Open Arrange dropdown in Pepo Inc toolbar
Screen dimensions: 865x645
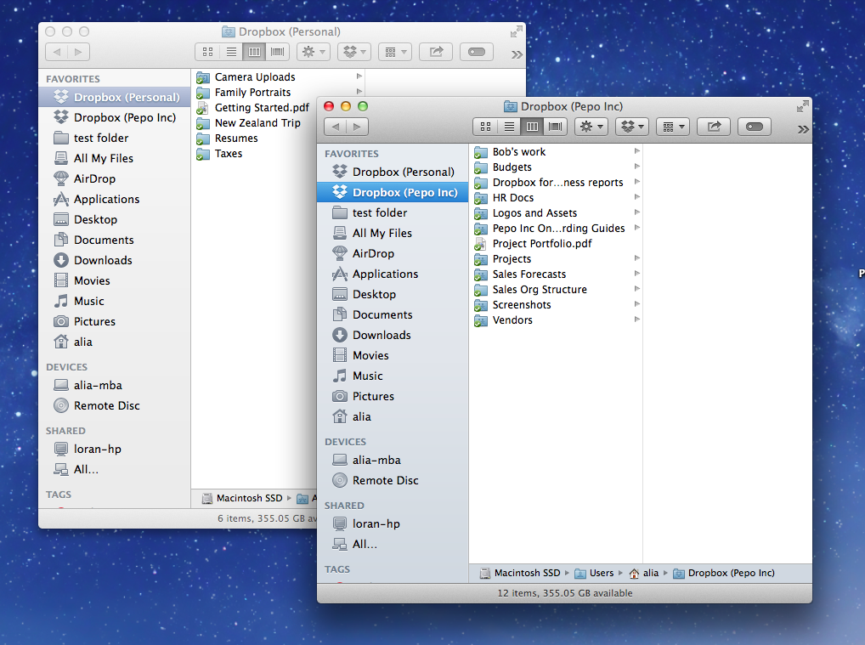coord(673,127)
